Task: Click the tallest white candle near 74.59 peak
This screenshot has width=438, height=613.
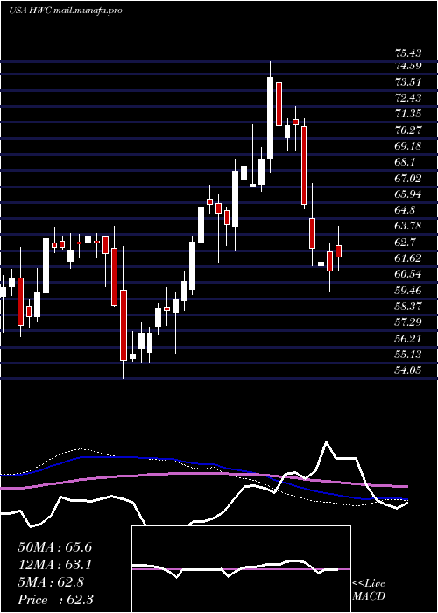Action: point(270,118)
